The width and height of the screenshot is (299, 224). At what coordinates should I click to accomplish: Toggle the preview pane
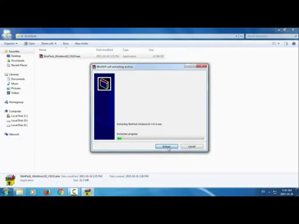286,44
